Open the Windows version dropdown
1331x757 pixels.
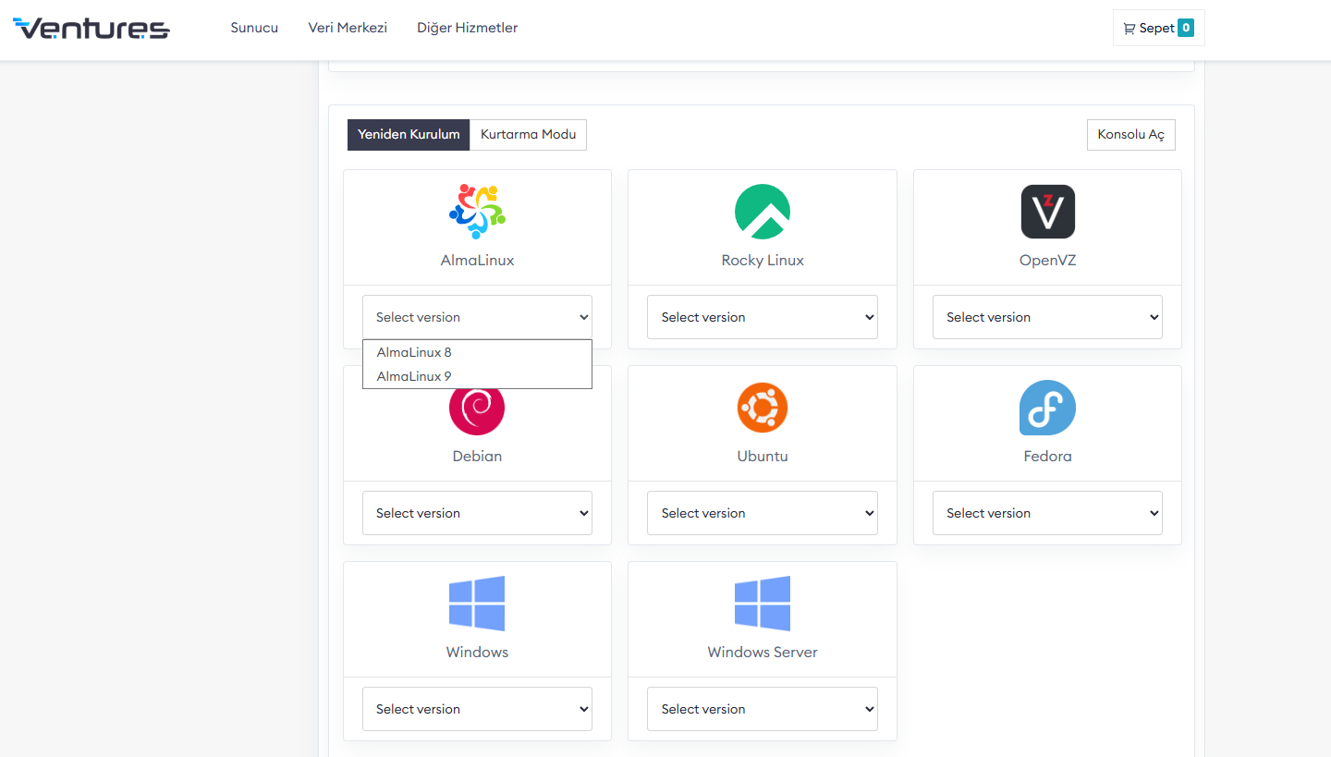(x=477, y=709)
